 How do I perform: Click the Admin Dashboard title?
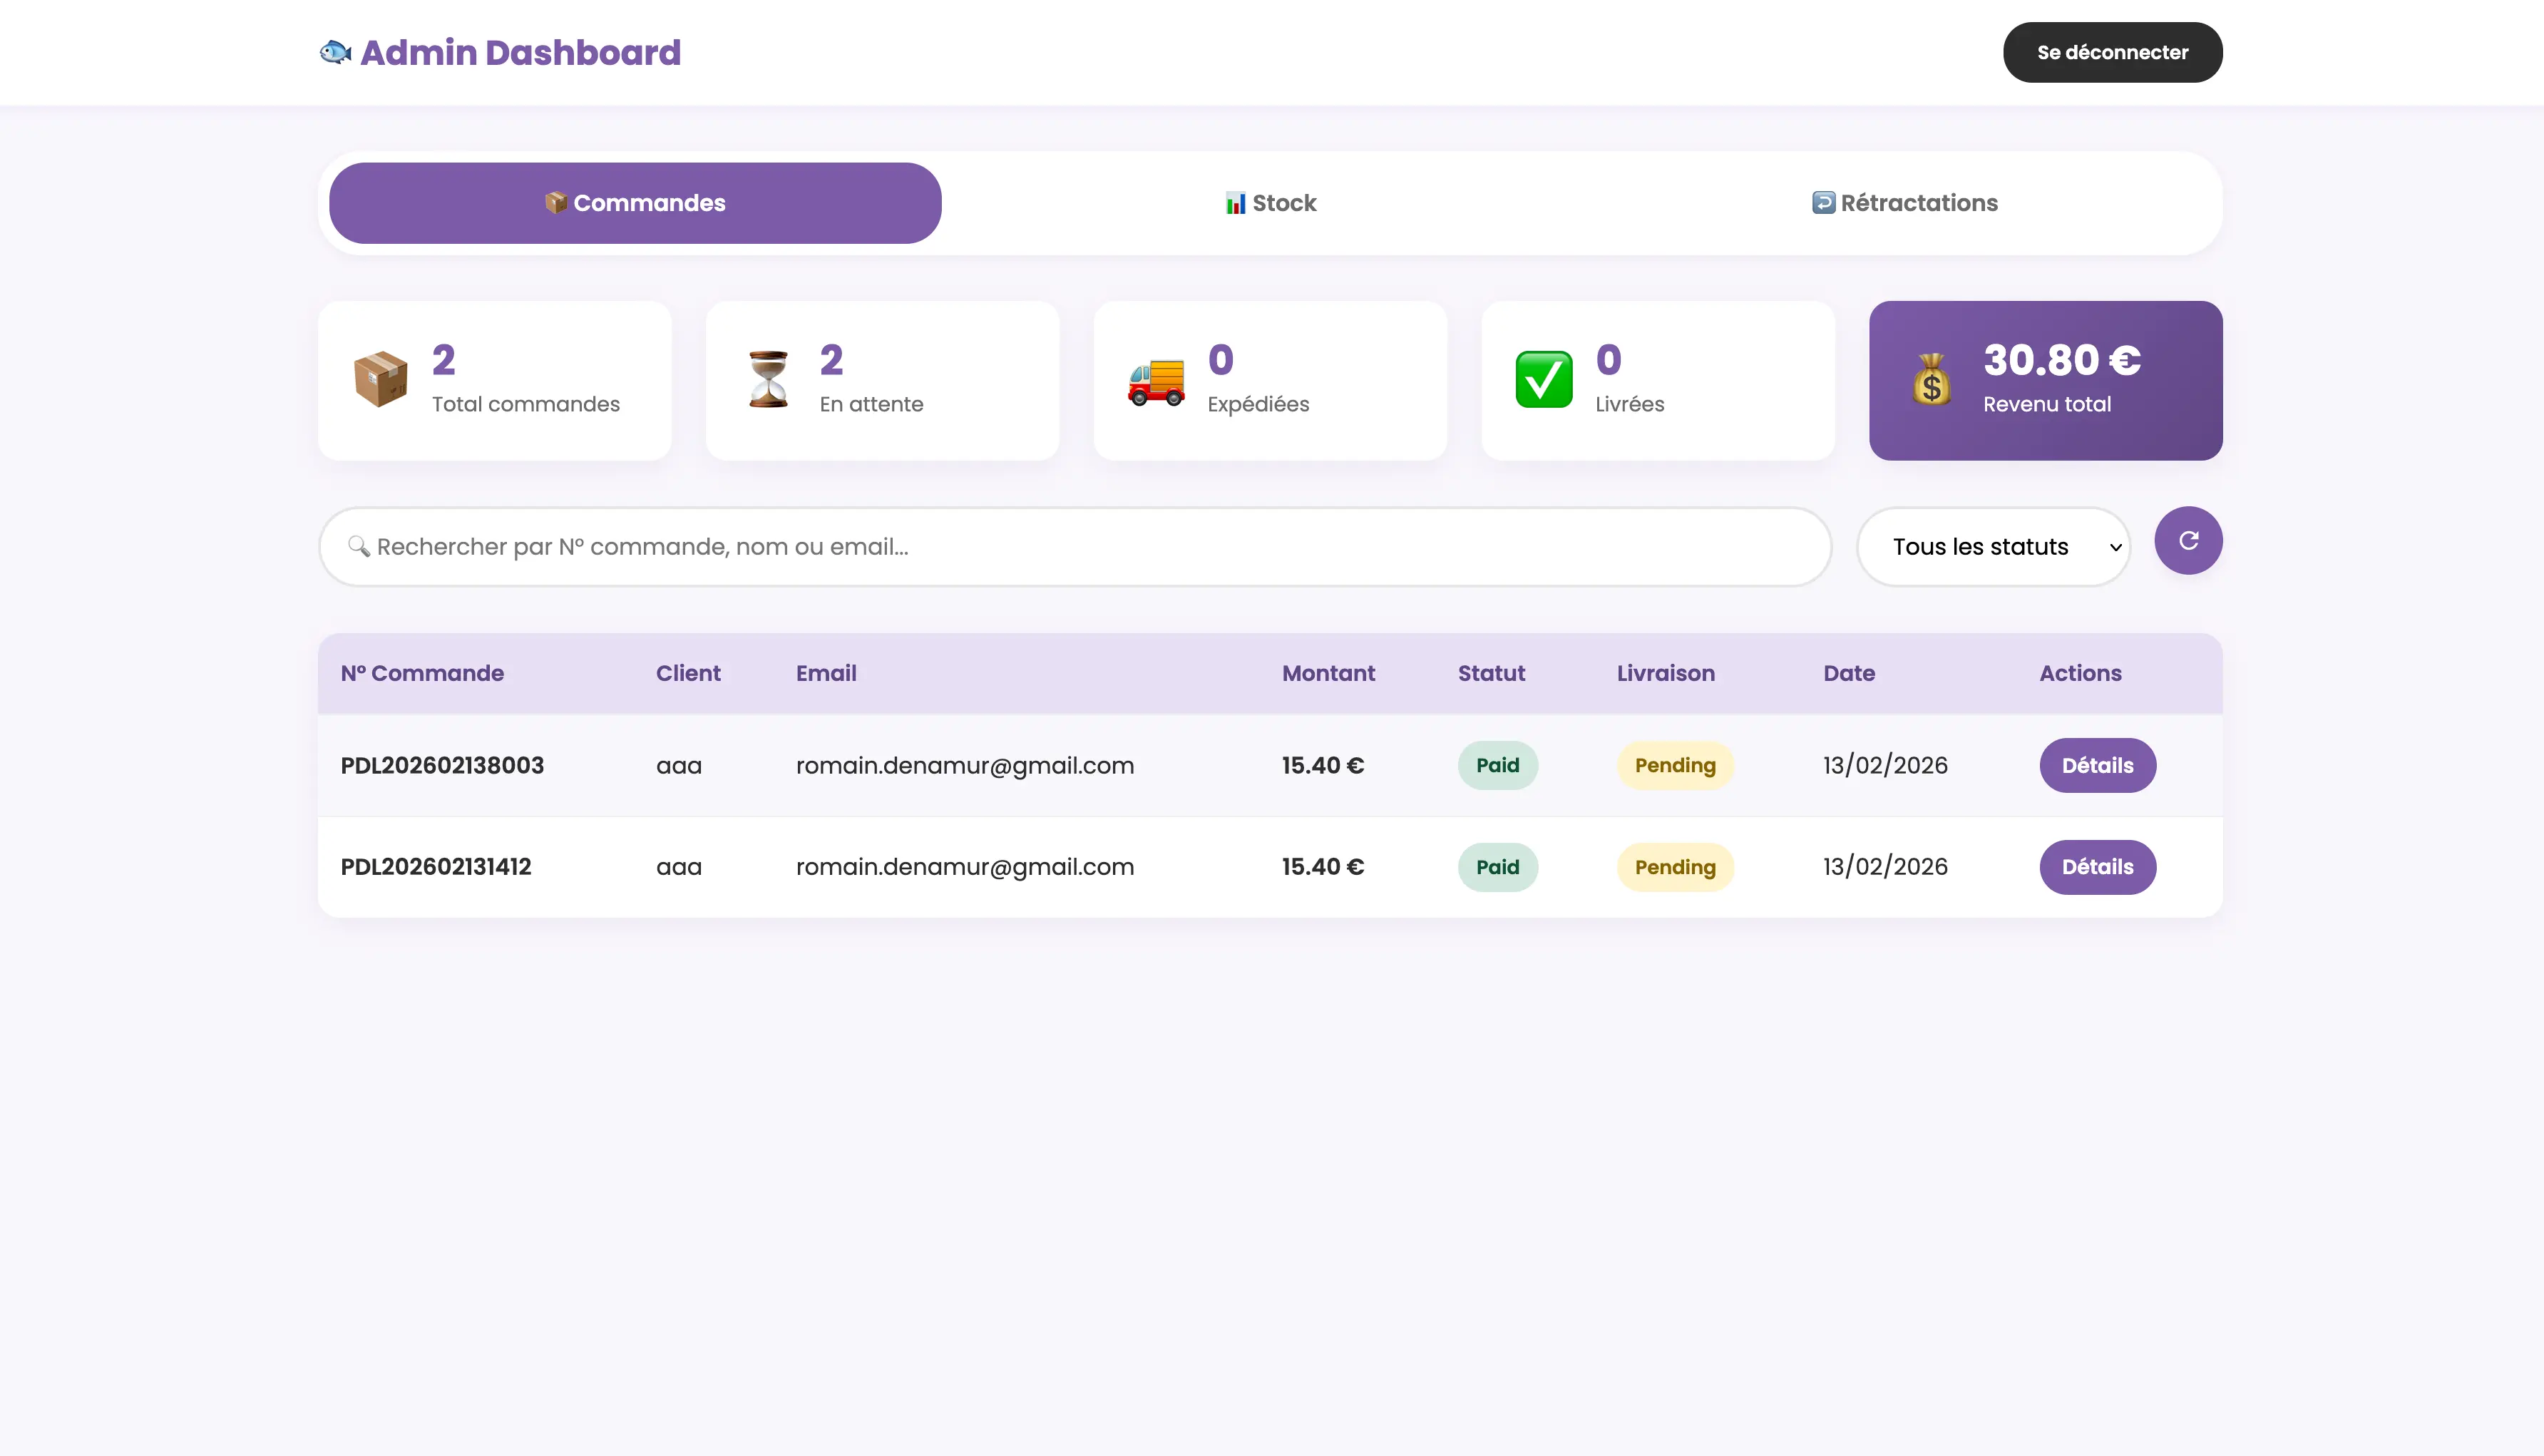(x=520, y=52)
